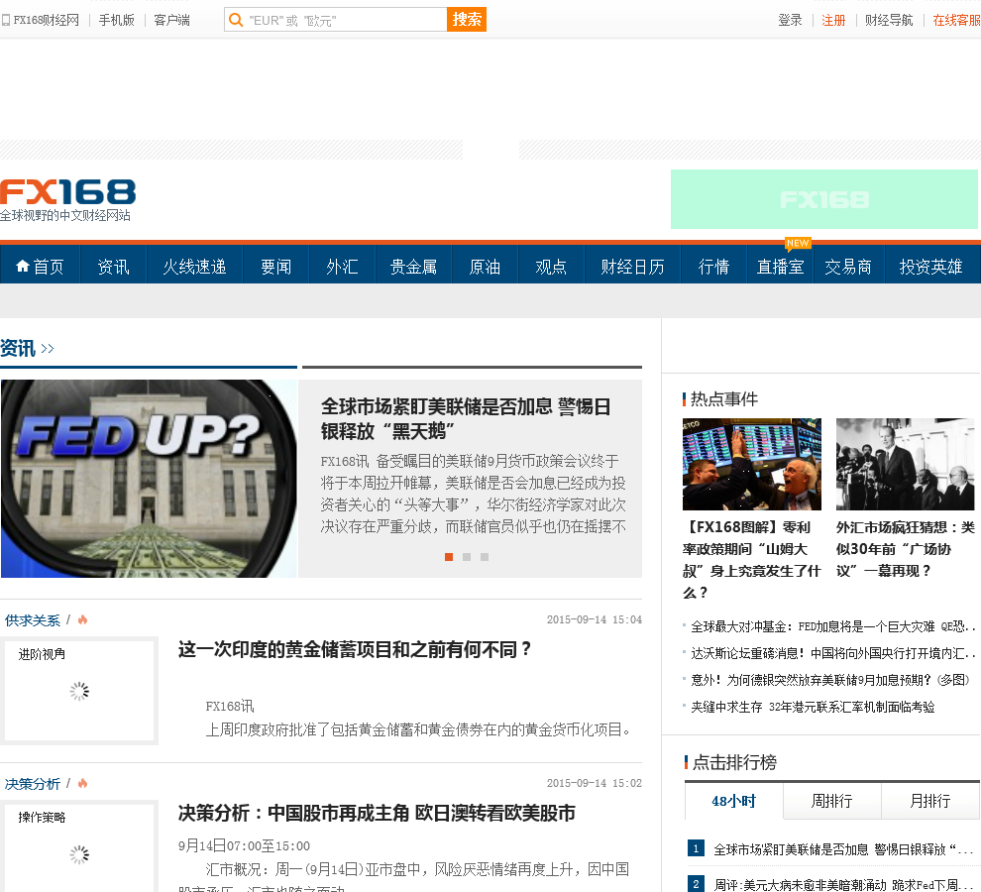Open the 供求关系 category link
This screenshot has width=981, height=892.
tap(33, 620)
